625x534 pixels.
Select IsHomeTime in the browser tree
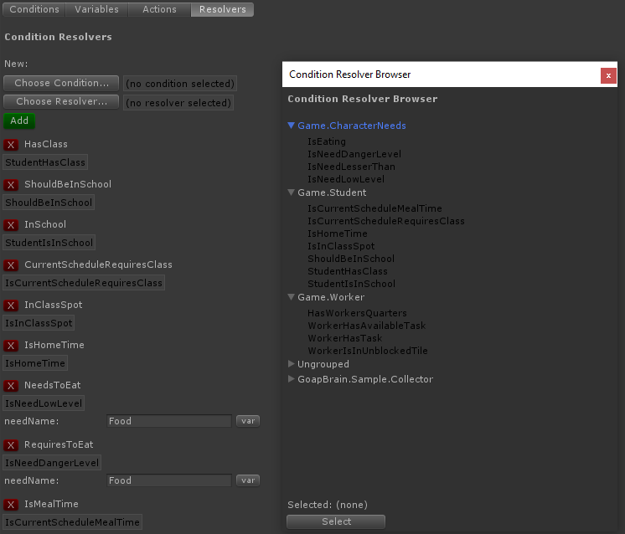click(337, 234)
